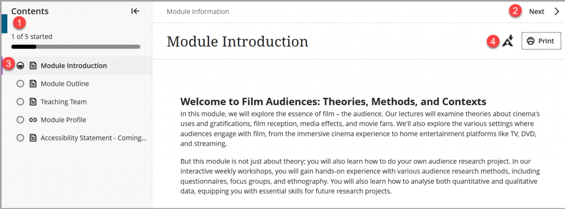
Task: Toggle progress circle for Accessibility Statement
Action: point(20,138)
